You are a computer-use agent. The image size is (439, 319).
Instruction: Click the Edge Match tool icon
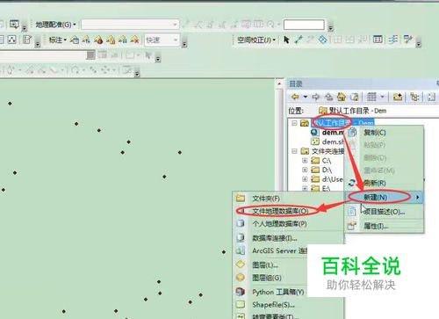pos(393,40)
